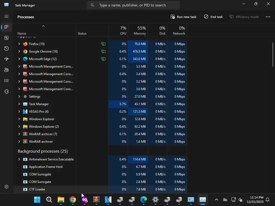
Task: Select the Application Frame Host row
Action: click(100, 167)
